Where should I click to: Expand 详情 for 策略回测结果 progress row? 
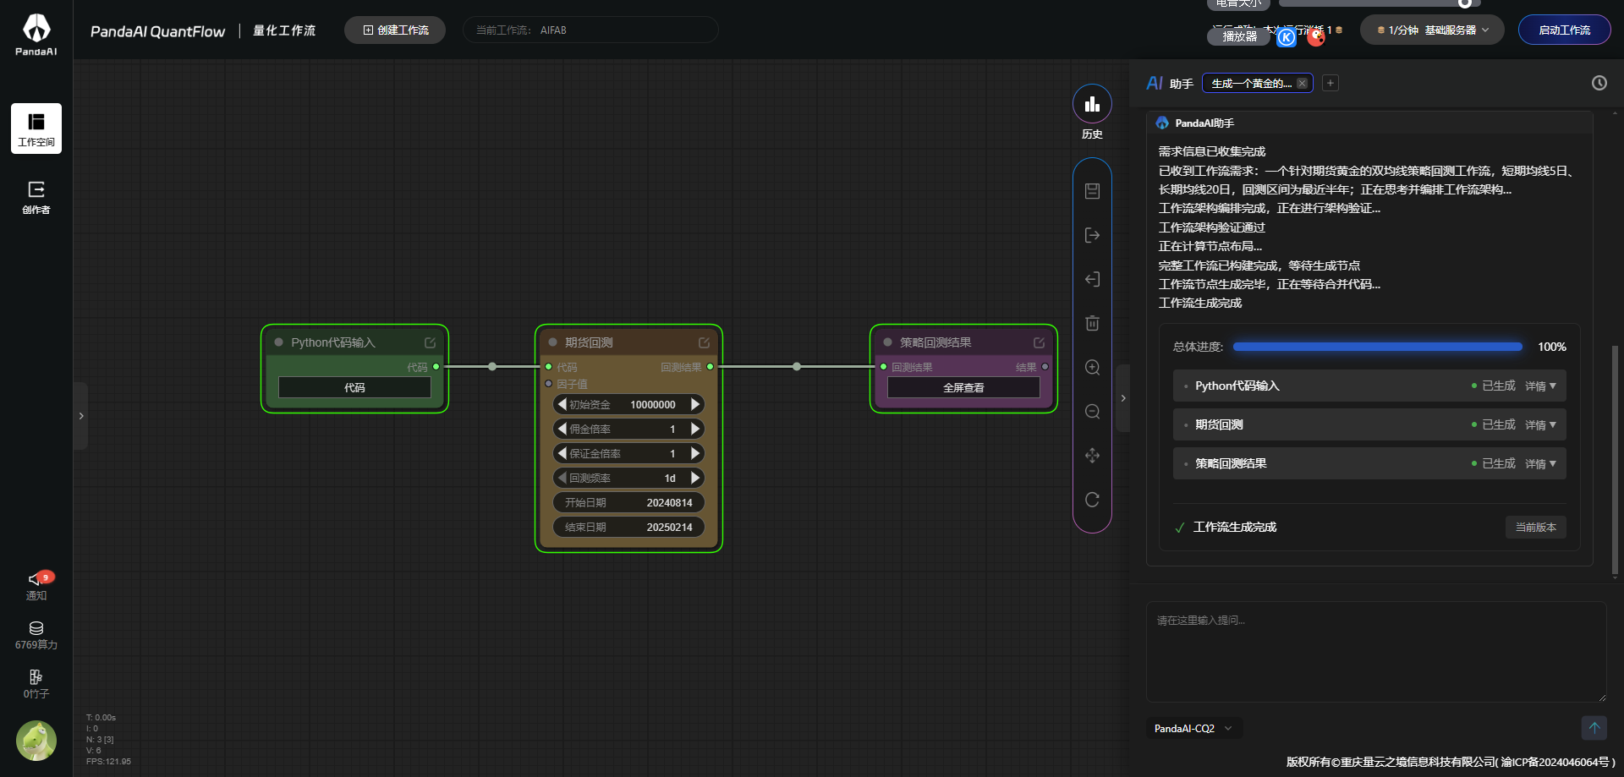coord(1540,463)
